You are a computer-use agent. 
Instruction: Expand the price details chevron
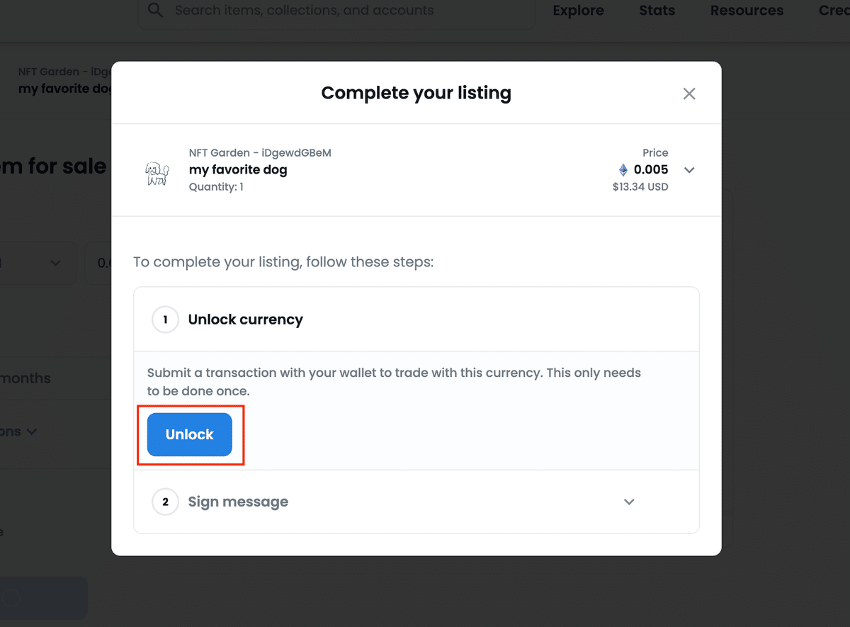[689, 170]
